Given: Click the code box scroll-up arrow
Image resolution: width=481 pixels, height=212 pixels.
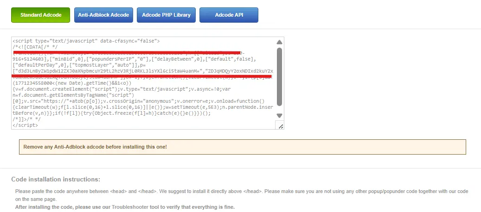Looking at the screenshot, I should coord(279,42).
